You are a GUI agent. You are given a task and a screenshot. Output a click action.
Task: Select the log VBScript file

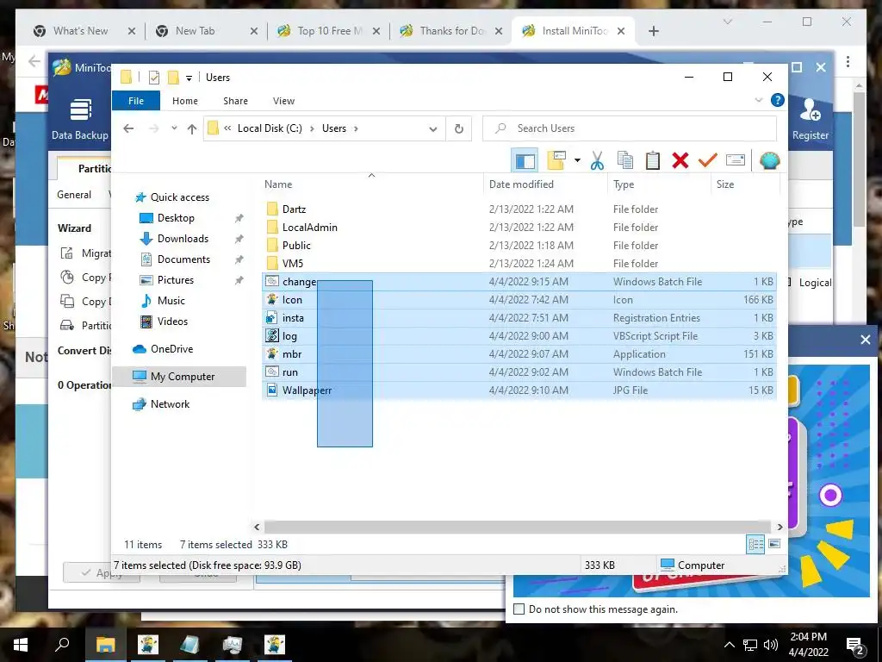point(519,336)
